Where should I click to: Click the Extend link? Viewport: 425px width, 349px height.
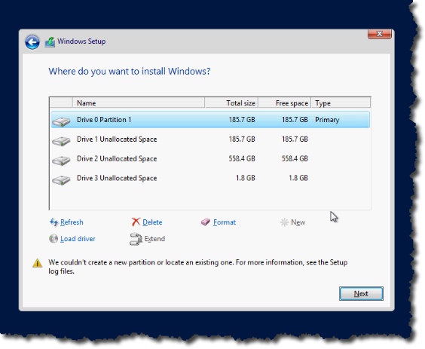154,239
